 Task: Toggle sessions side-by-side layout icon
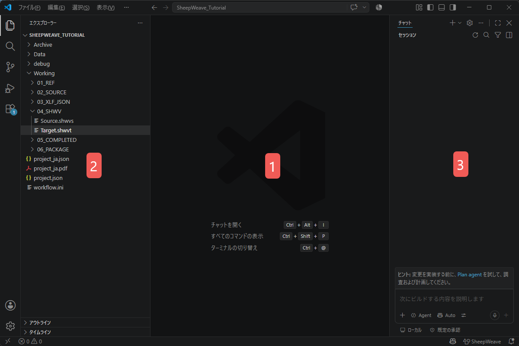pyautogui.click(x=509, y=35)
